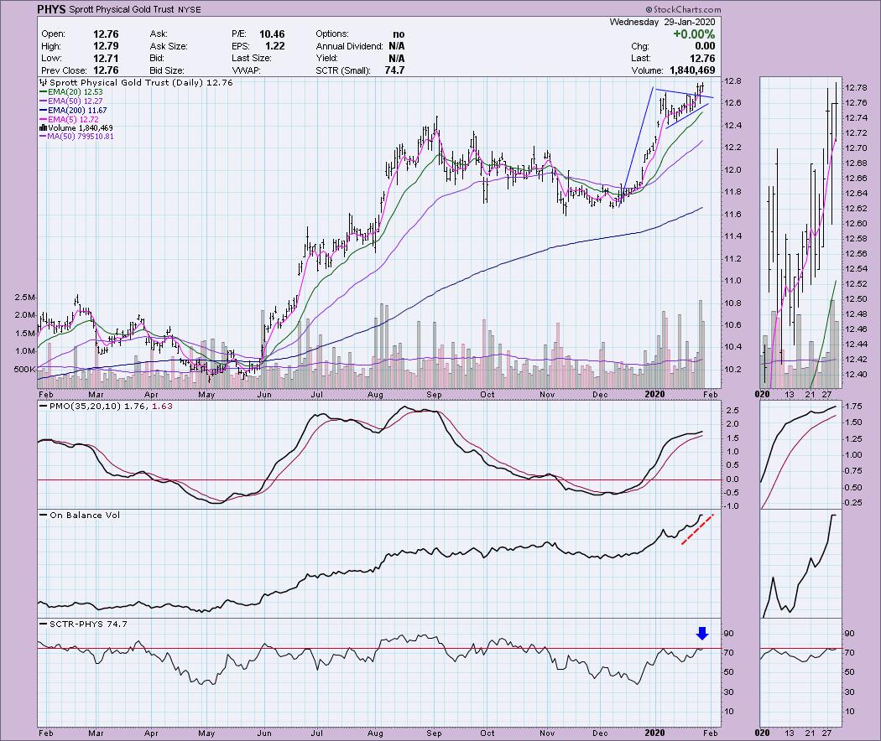The width and height of the screenshot is (881, 741).
Task: Click the Open value 12.76
Action: [106, 34]
